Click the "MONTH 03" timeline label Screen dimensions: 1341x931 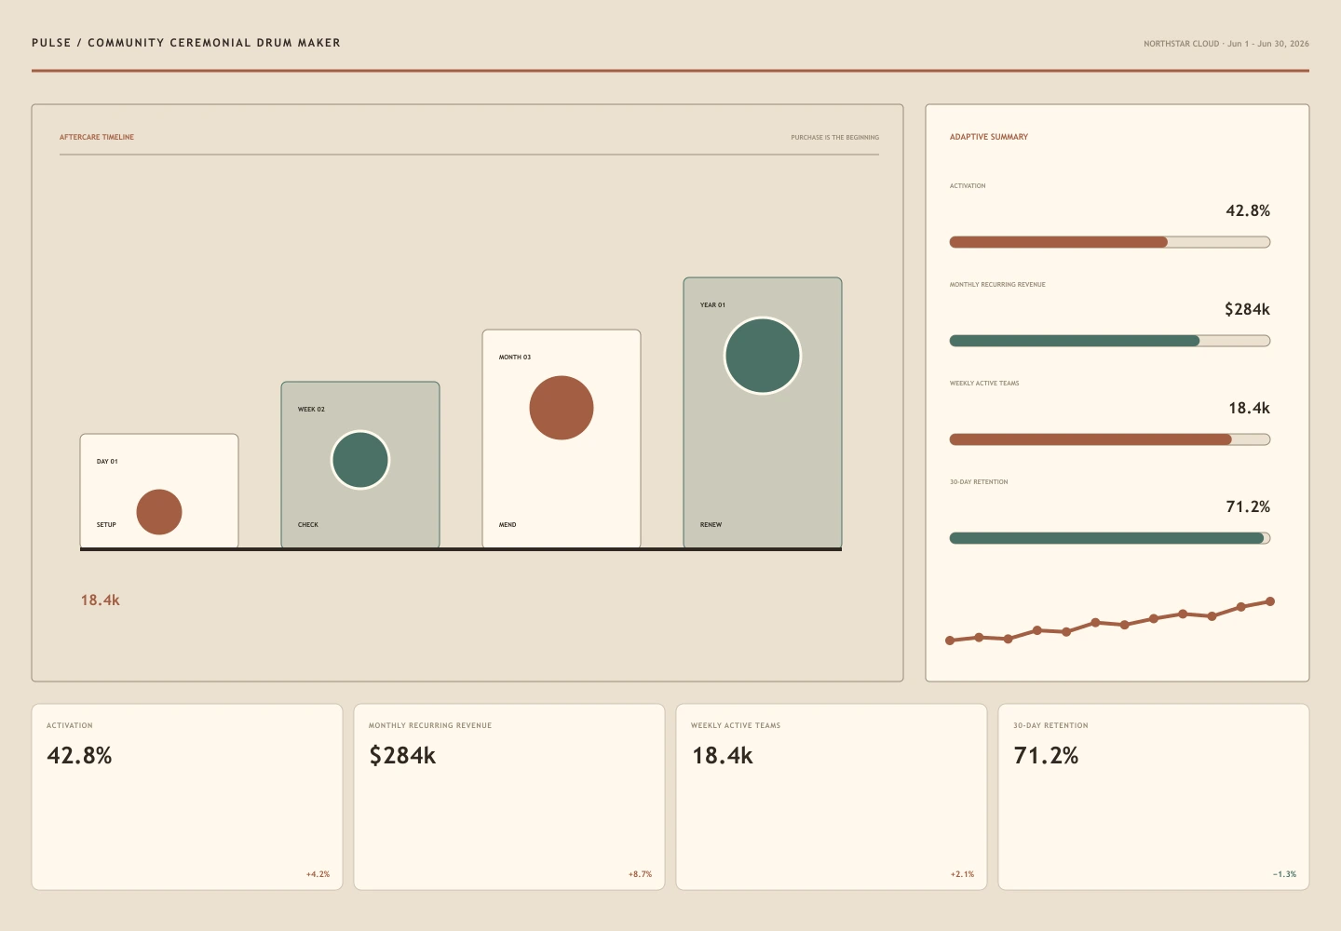point(515,358)
